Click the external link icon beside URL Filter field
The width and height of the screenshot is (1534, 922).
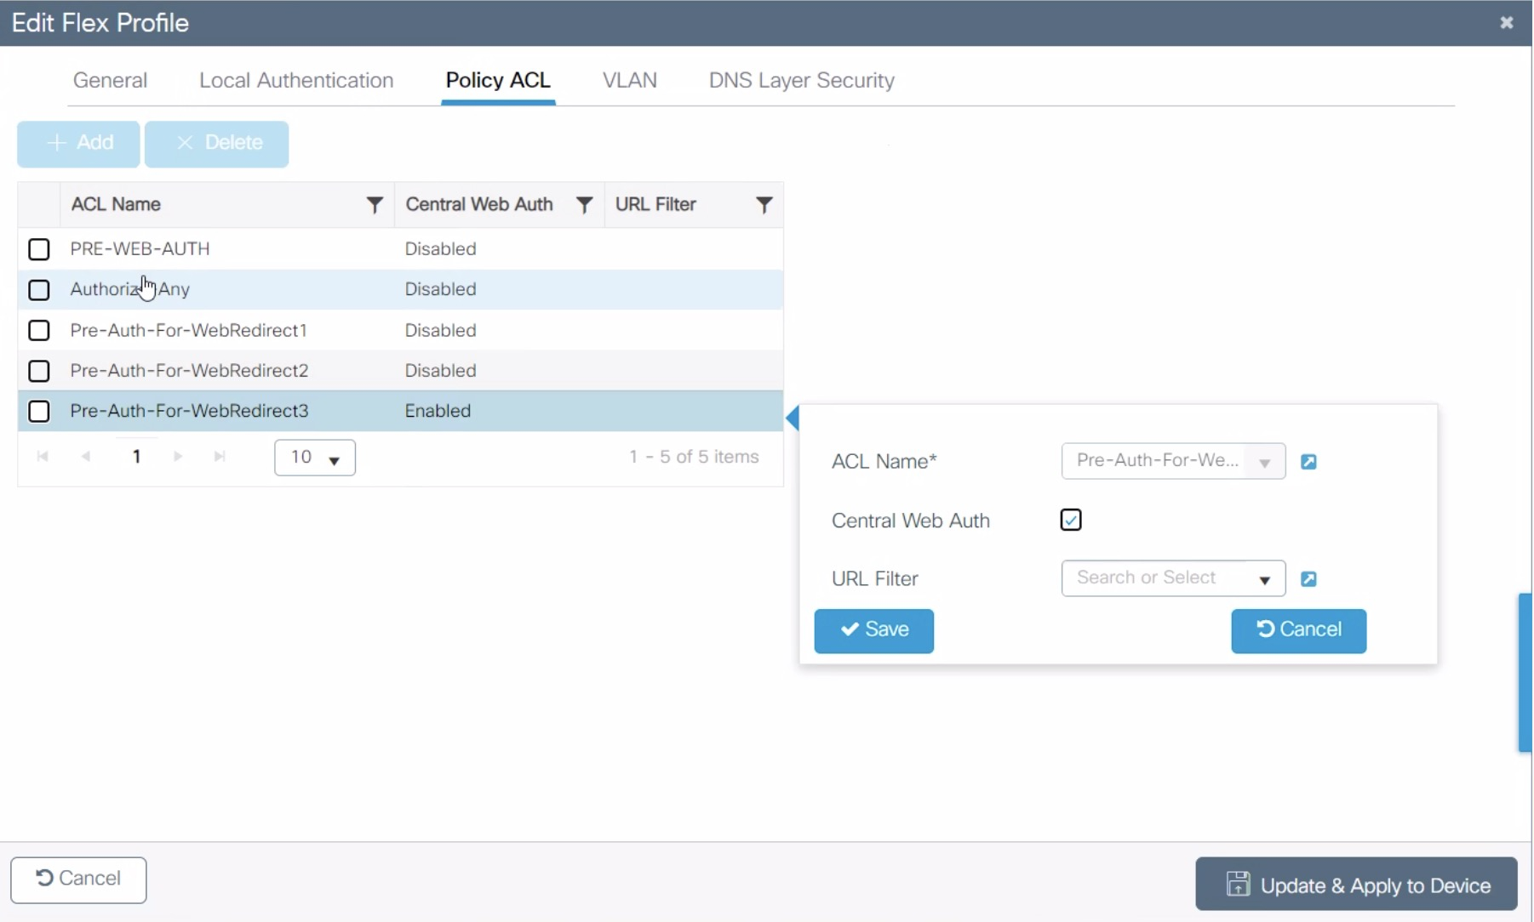coord(1309,578)
